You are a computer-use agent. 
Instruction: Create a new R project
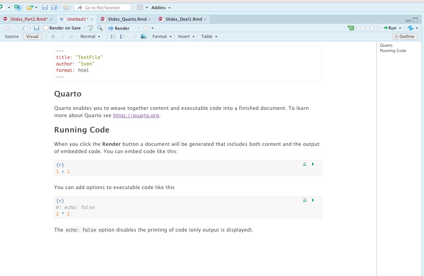(18, 7)
